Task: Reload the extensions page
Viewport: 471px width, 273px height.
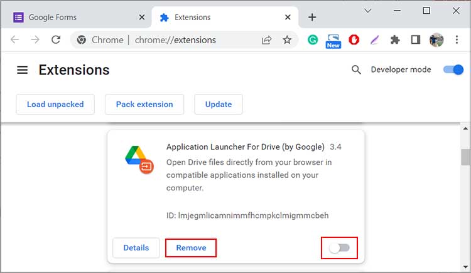Action: point(56,39)
